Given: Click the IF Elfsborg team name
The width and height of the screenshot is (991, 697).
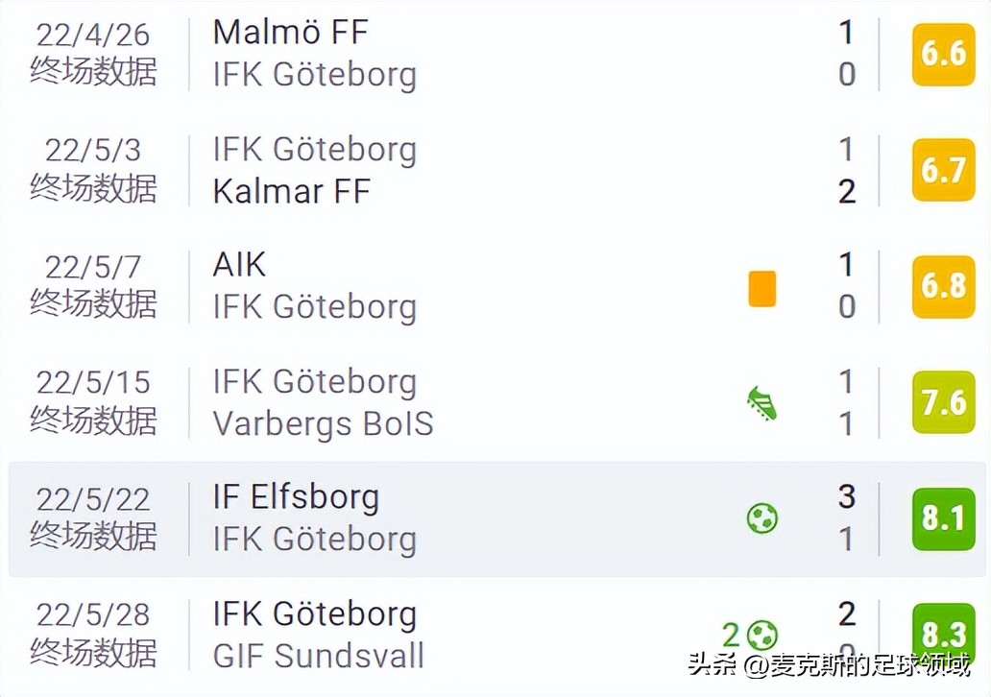Looking at the screenshot, I should pos(296,497).
